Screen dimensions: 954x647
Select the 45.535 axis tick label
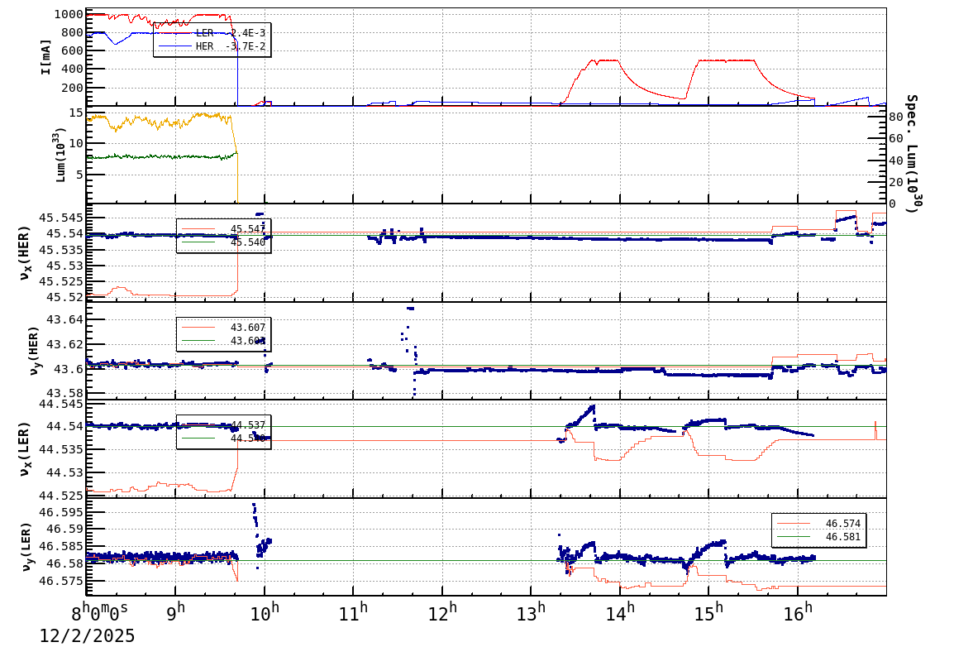click(x=61, y=250)
